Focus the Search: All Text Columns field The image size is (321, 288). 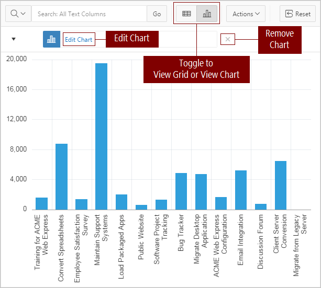[x=89, y=14]
